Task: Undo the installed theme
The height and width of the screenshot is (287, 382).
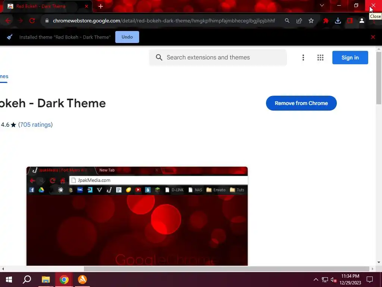Action: click(127, 37)
